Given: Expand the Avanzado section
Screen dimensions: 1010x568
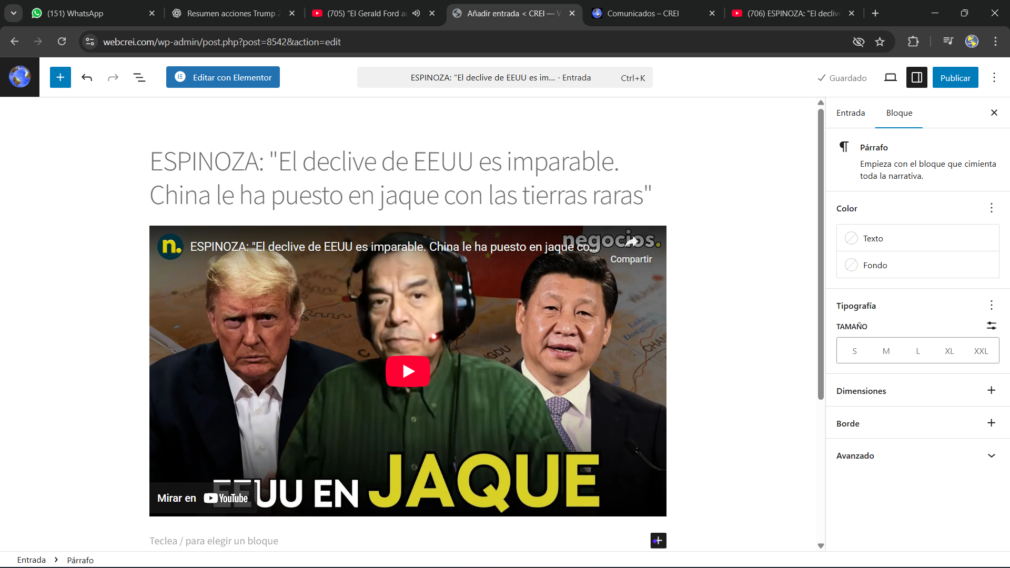Looking at the screenshot, I should [991, 455].
